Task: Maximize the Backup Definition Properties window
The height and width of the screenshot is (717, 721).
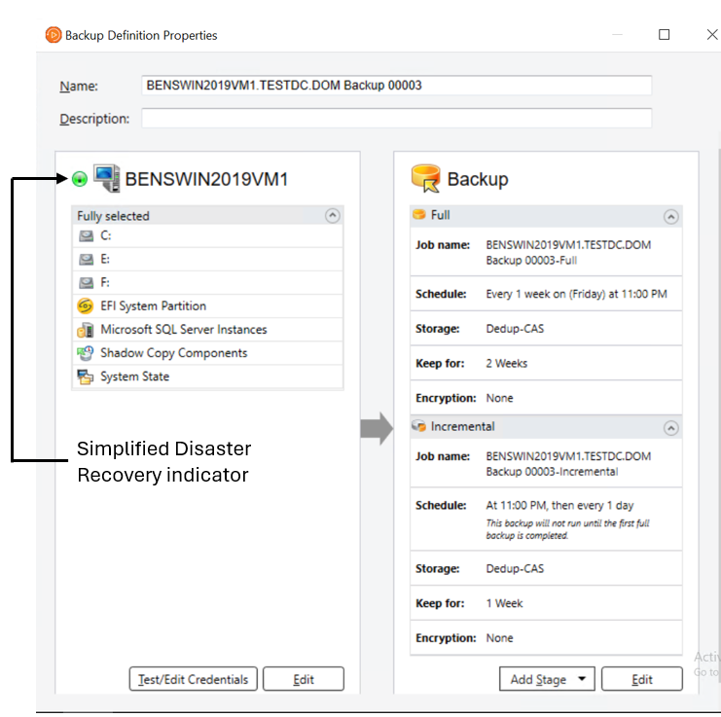Action: pos(664,35)
